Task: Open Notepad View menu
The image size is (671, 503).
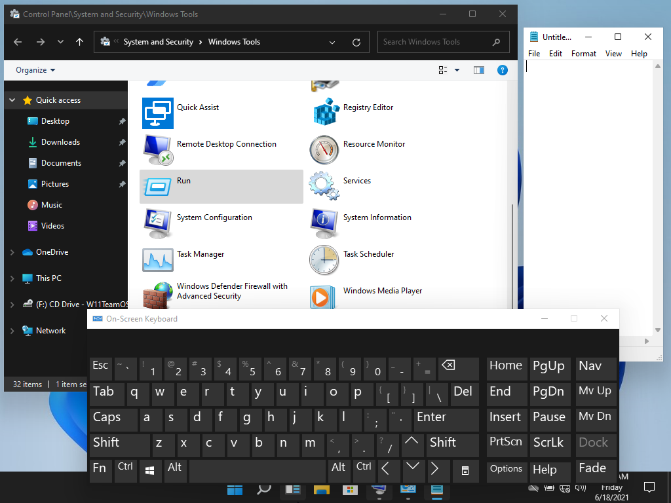Action: click(x=613, y=54)
